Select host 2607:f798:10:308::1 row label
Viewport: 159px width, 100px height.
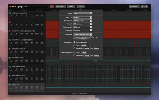tap(18, 49)
